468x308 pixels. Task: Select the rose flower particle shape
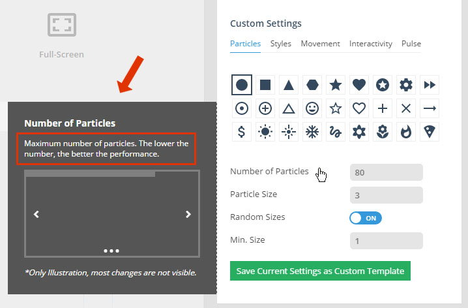point(383,132)
